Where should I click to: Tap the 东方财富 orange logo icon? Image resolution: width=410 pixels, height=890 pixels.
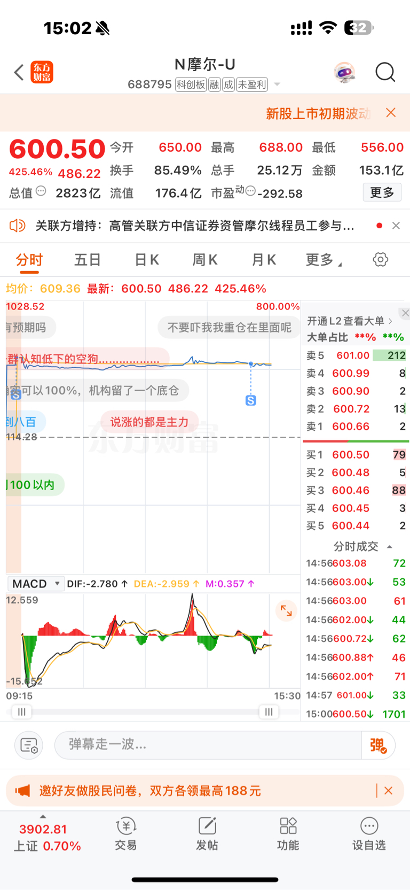[42, 72]
